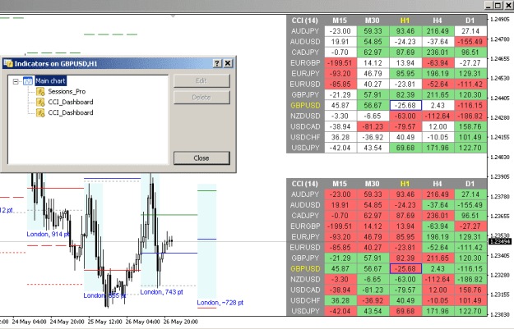This screenshot has width=514, height=329.
Task: Click USDJPY row label in upper dashboard
Action: (305, 148)
